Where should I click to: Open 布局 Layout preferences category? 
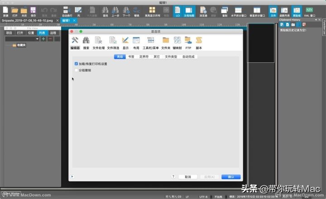pos(136,43)
